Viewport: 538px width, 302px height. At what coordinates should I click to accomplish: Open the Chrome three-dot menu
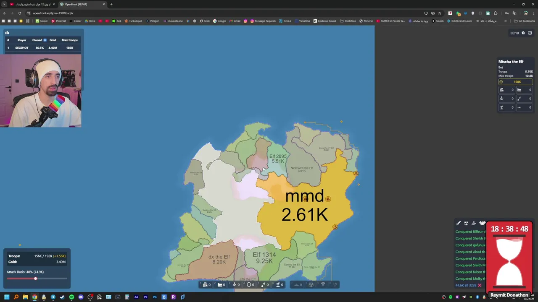coord(533,13)
